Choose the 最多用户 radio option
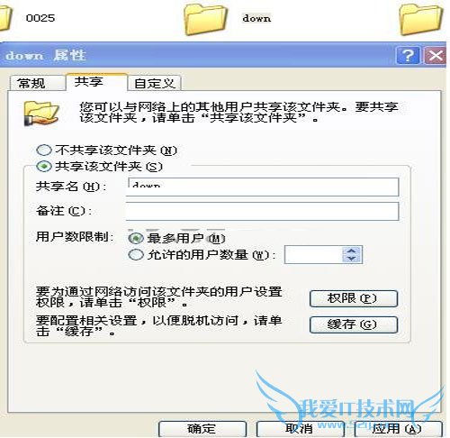450x438 pixels. 136,239
